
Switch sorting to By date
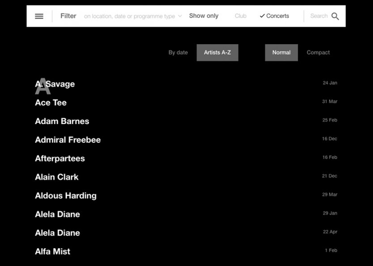point(178,52)
